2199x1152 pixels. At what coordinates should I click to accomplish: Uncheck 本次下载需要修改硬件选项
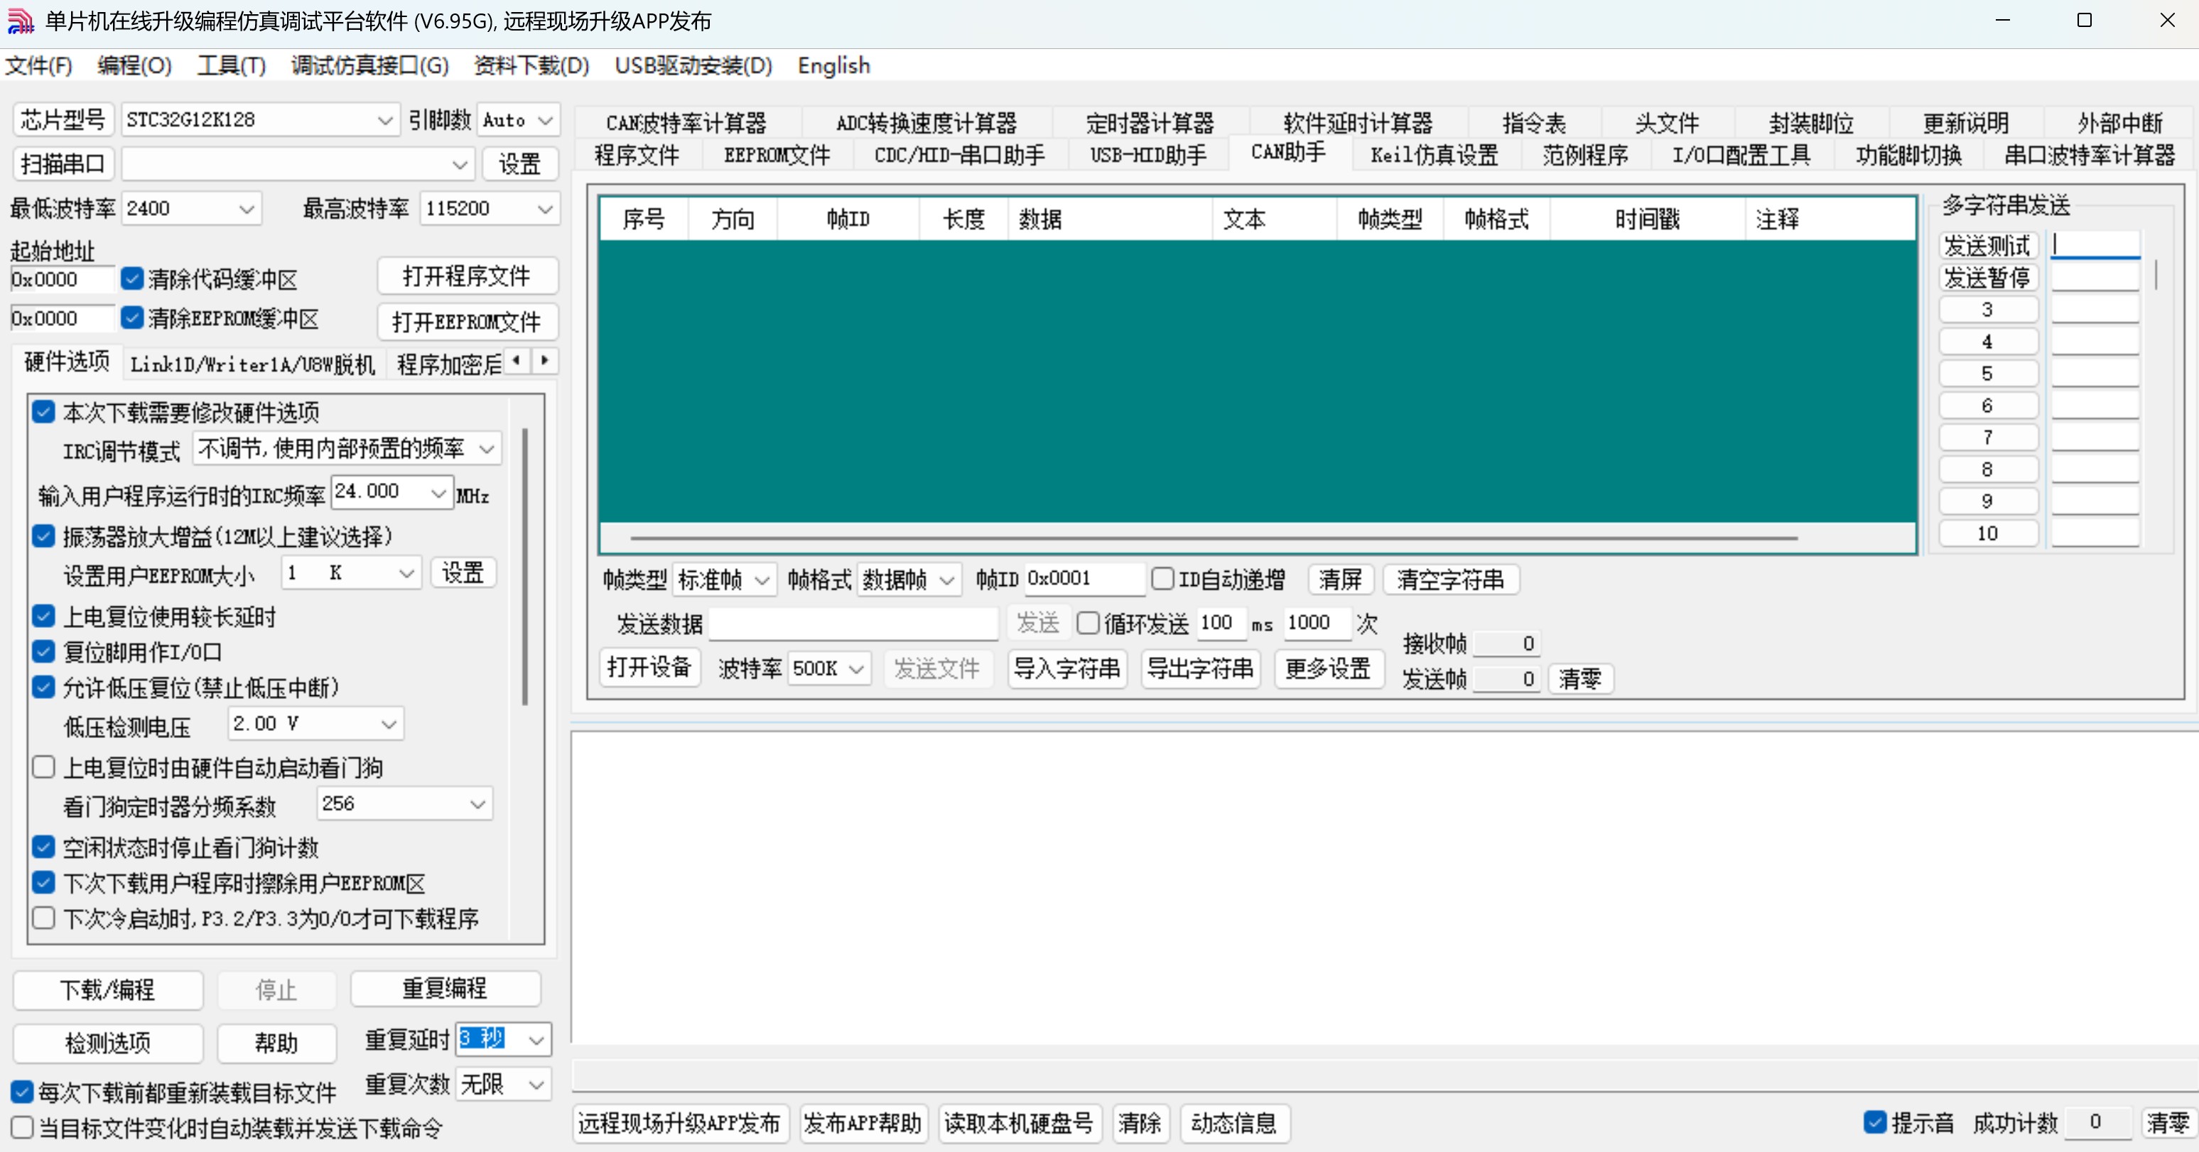[43, 412]
